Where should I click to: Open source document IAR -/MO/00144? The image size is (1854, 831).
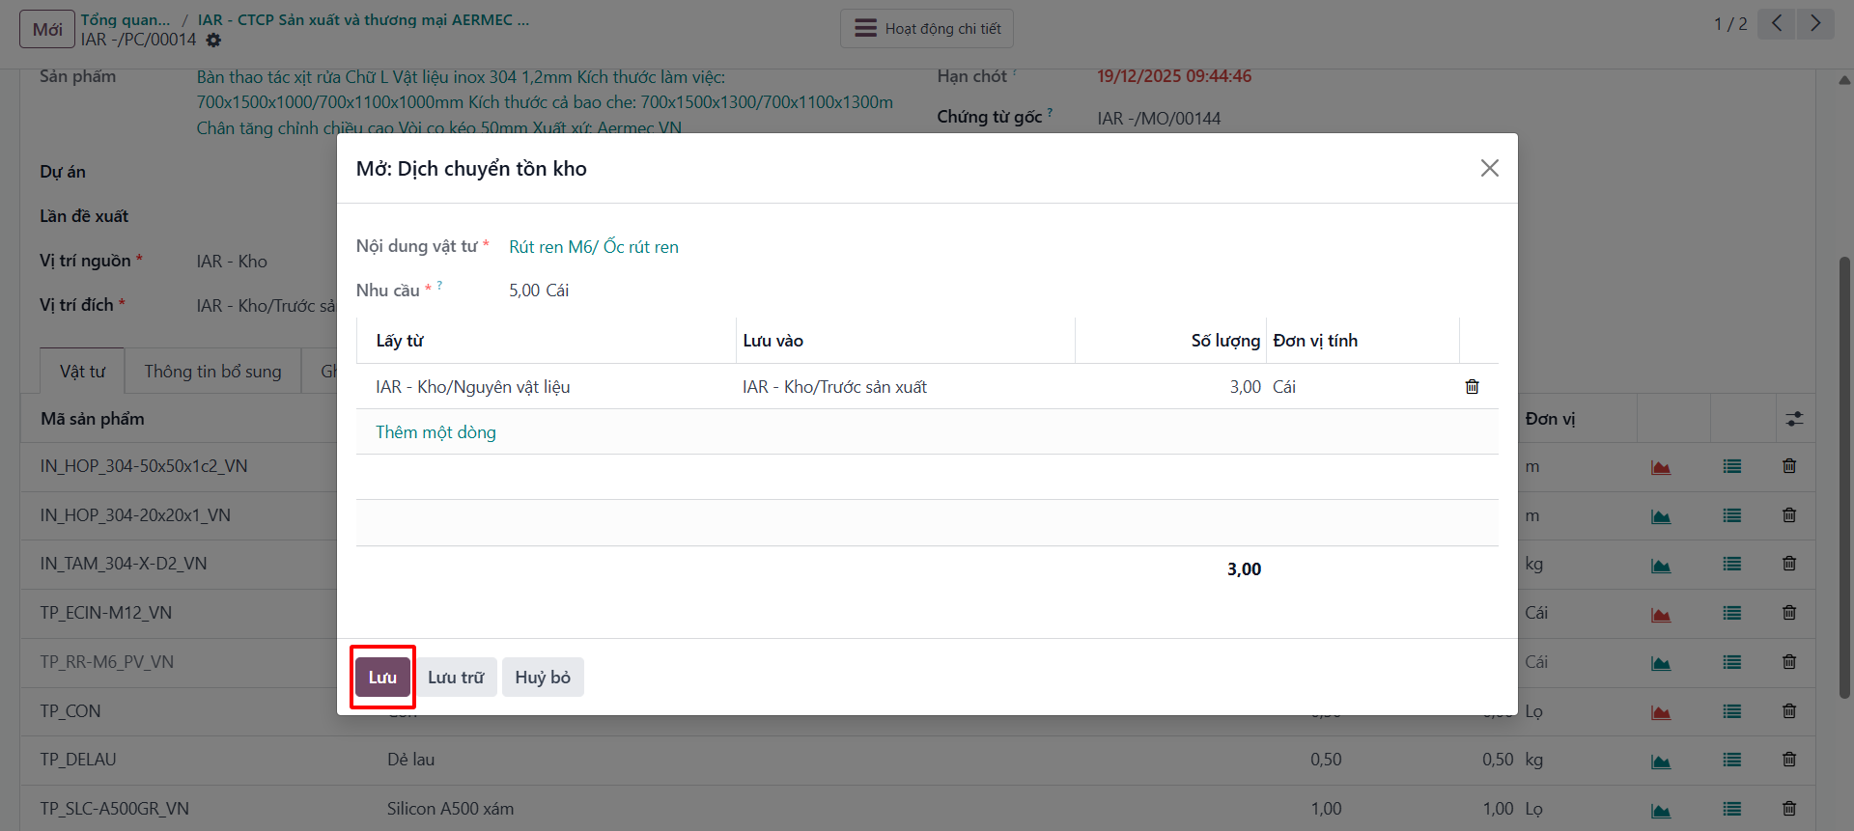[1159, 119]
